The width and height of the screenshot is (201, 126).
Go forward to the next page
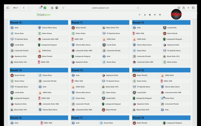(28, 8)
